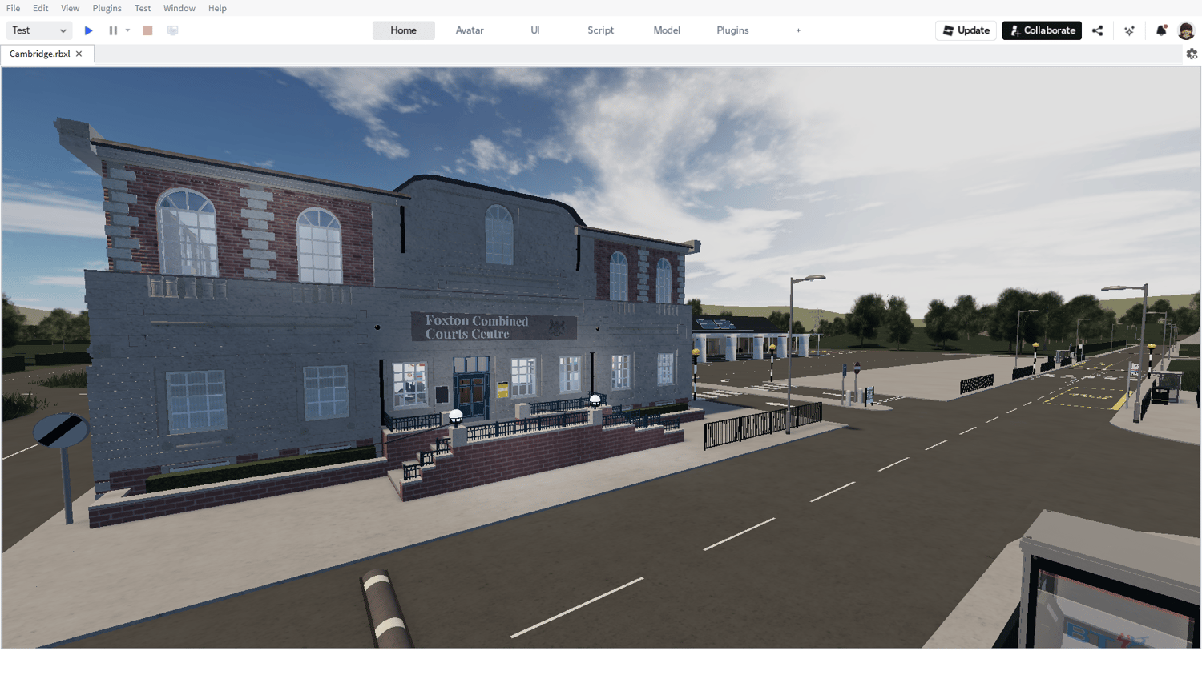Add a custom tab with the plus icon
The image size is (1202, 675).
coord(798,30)
